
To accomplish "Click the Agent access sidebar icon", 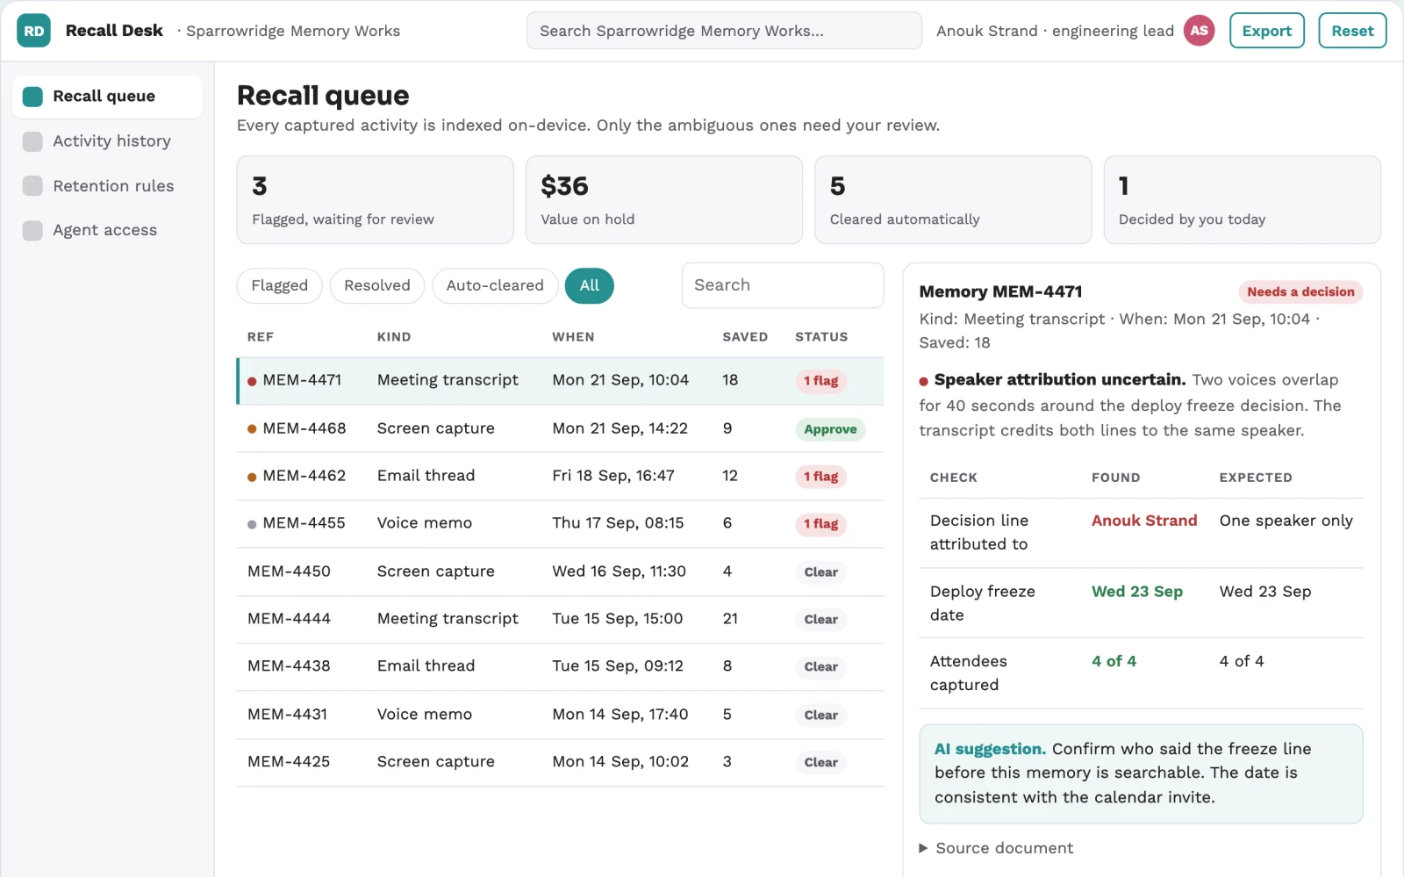I will click(x=32, y=230).
